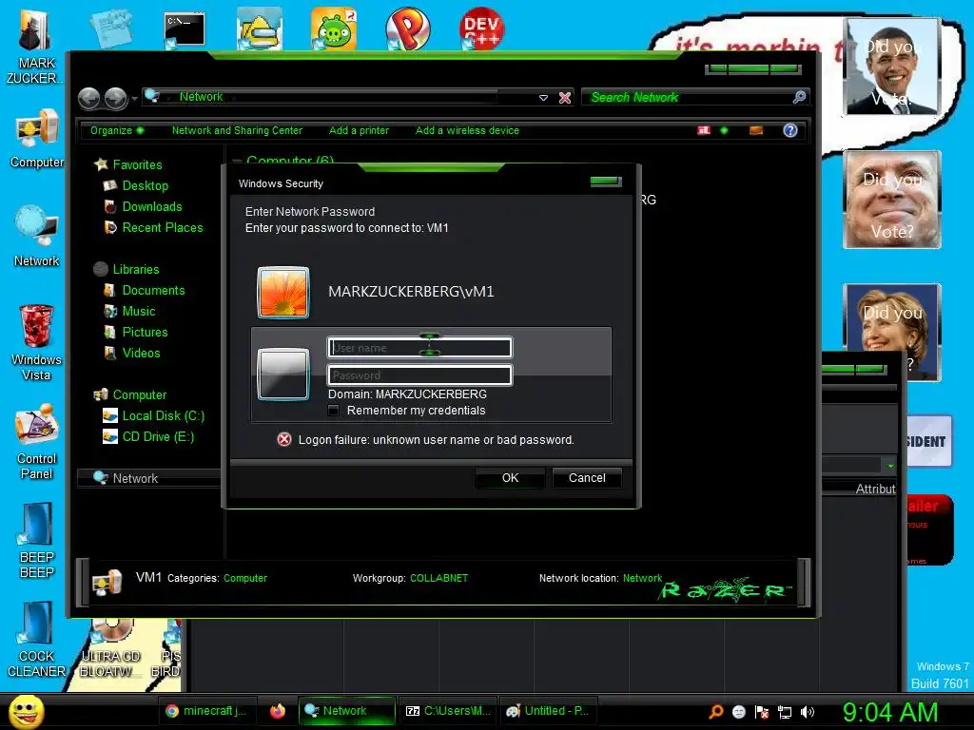The height and width of the screenshot is (730, 974).
Task: Focus the User name field
Action: pos(419,348)
